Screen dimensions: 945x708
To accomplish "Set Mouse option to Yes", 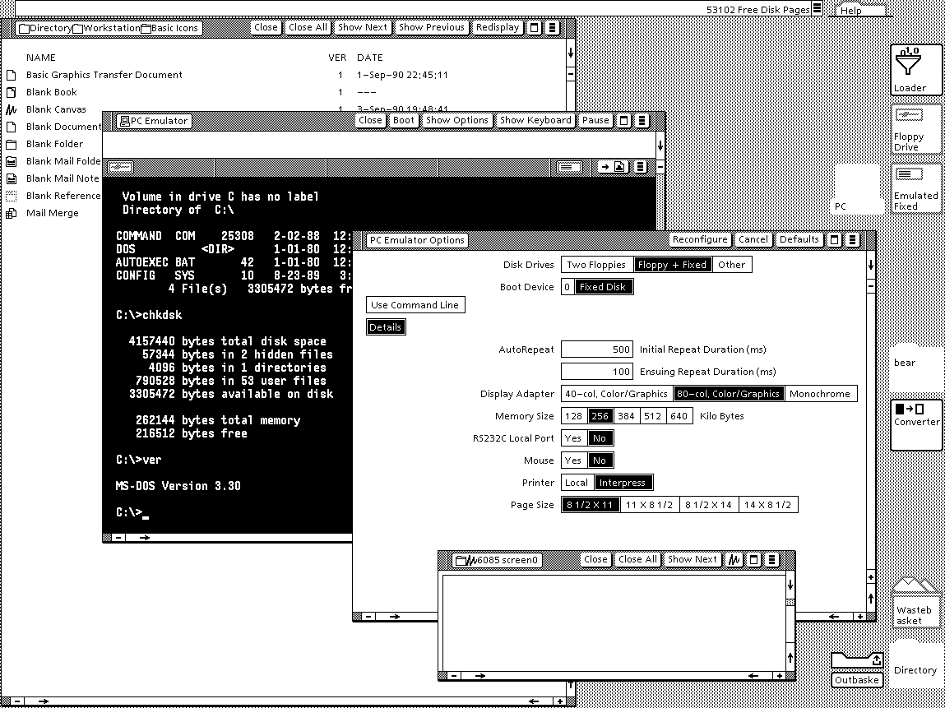I will [574, 460].
